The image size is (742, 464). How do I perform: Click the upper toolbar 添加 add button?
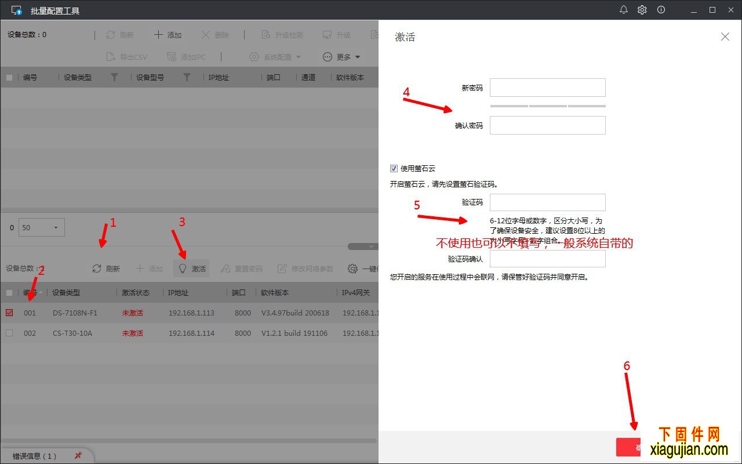click(168, 35)
